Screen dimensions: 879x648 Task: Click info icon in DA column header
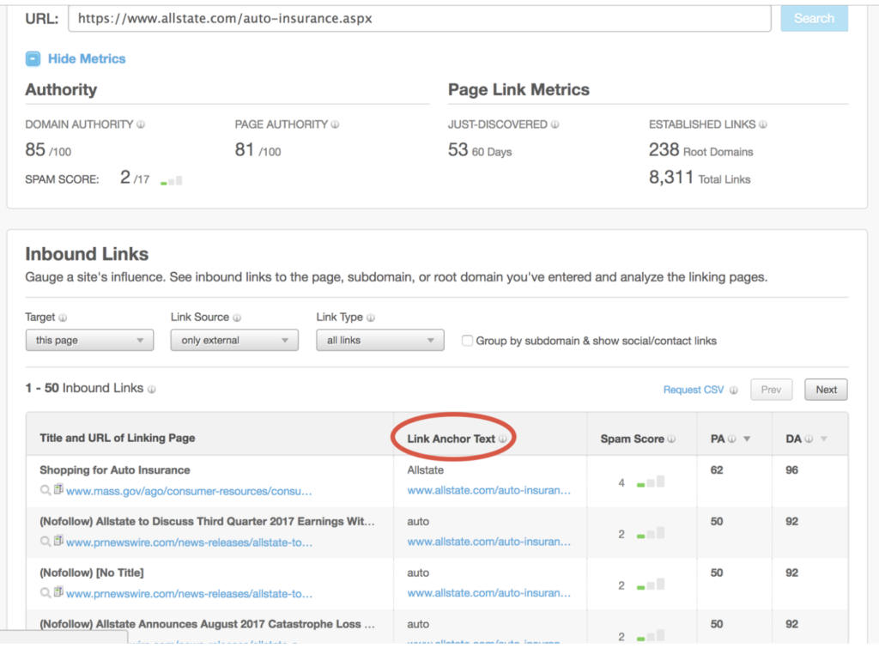coord(809,439)
